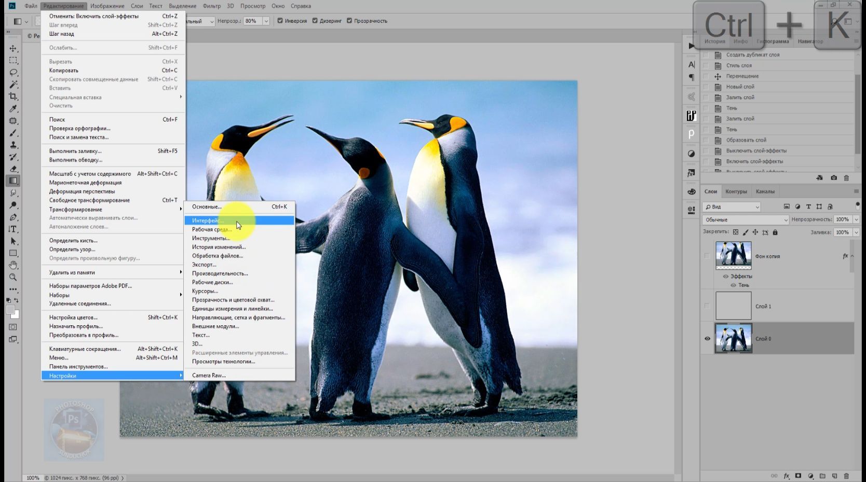This screenshot has height=482, width=866.
Task: Switch to the Контуры tab
Action: coord(736,191)
